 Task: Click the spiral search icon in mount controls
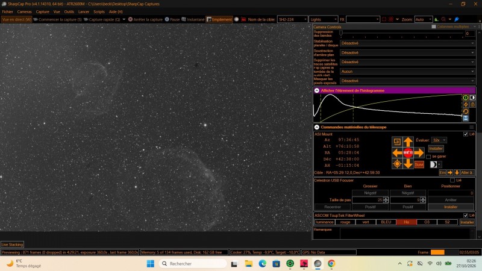[x=397, y=142]
